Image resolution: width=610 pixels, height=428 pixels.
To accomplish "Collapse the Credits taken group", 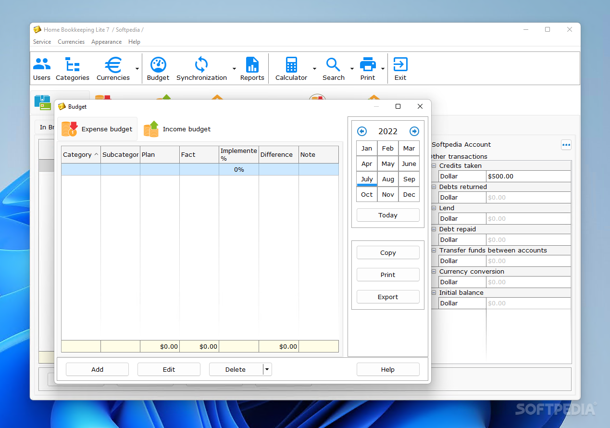I will pyautogui.click(x=434, y=165).
